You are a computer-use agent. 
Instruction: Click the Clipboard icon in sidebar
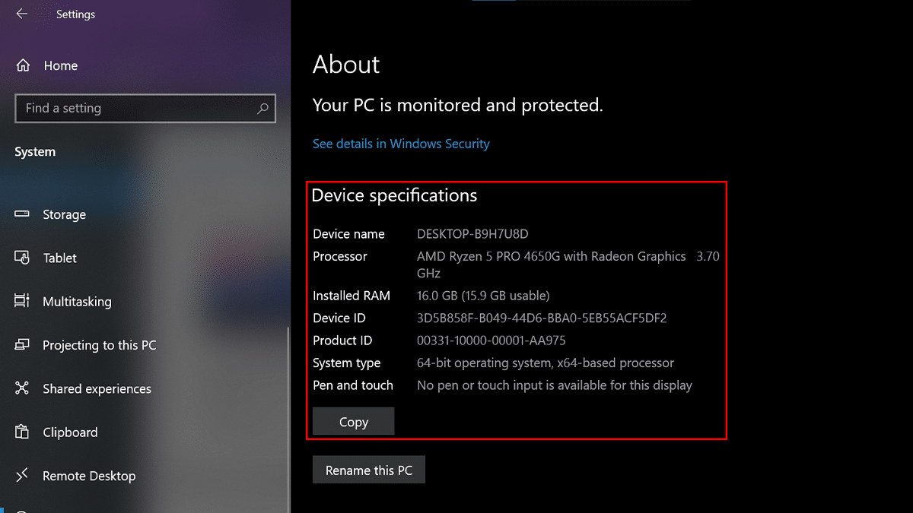click(x=23, y=432)
